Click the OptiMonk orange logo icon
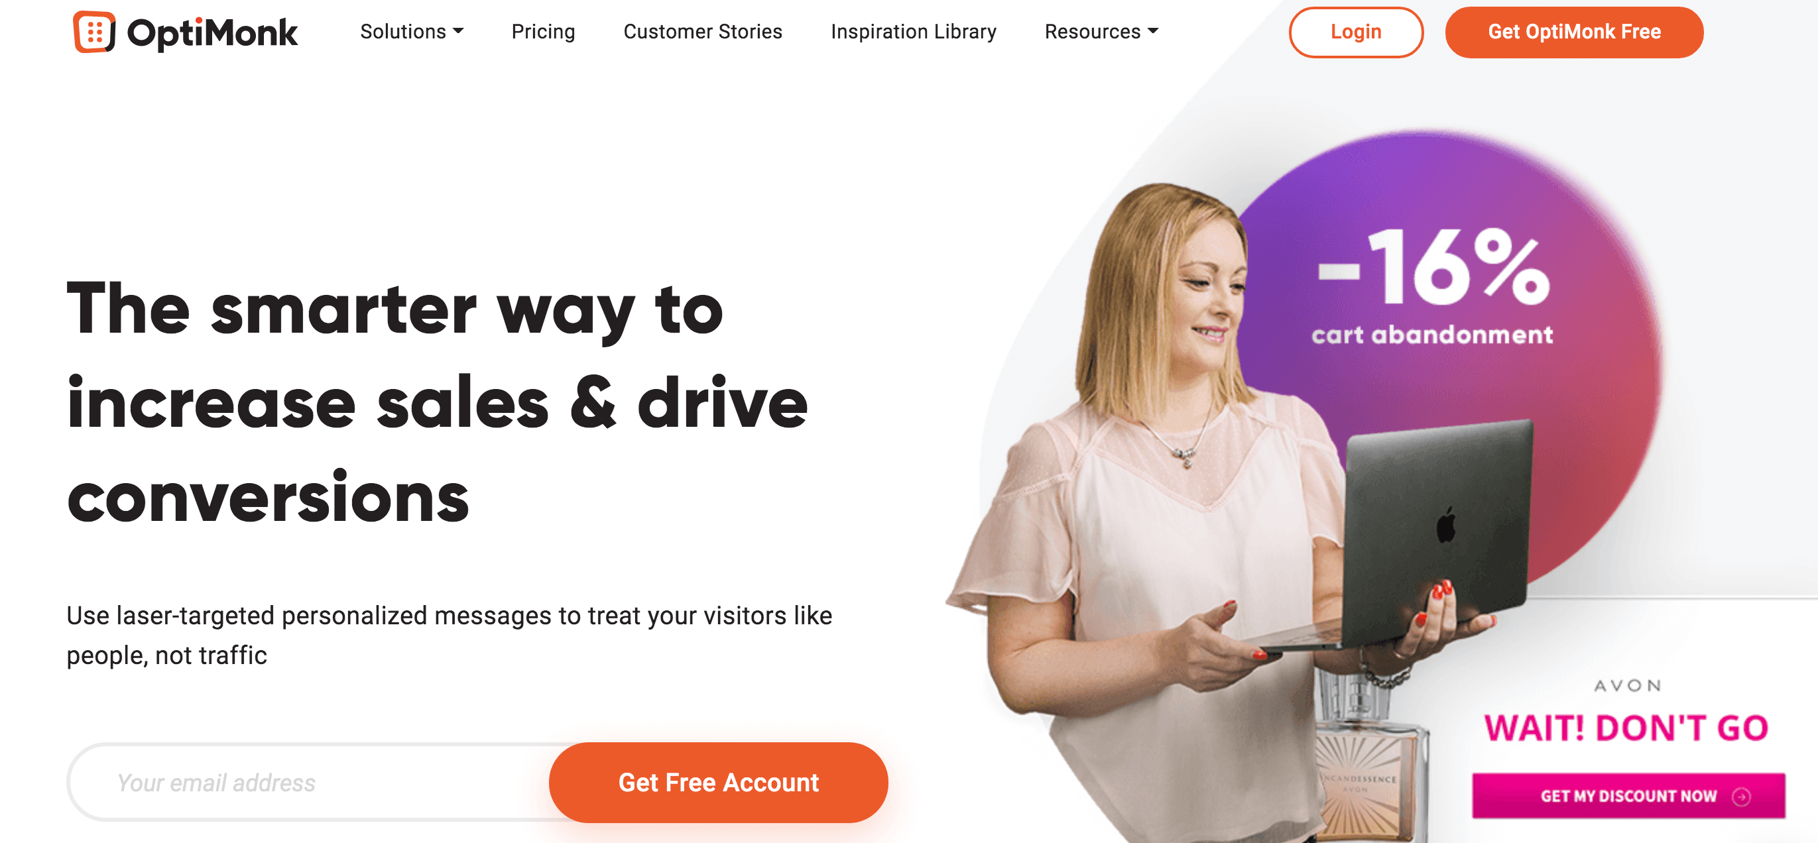The image size is (1818, 843). coord(94,32)
